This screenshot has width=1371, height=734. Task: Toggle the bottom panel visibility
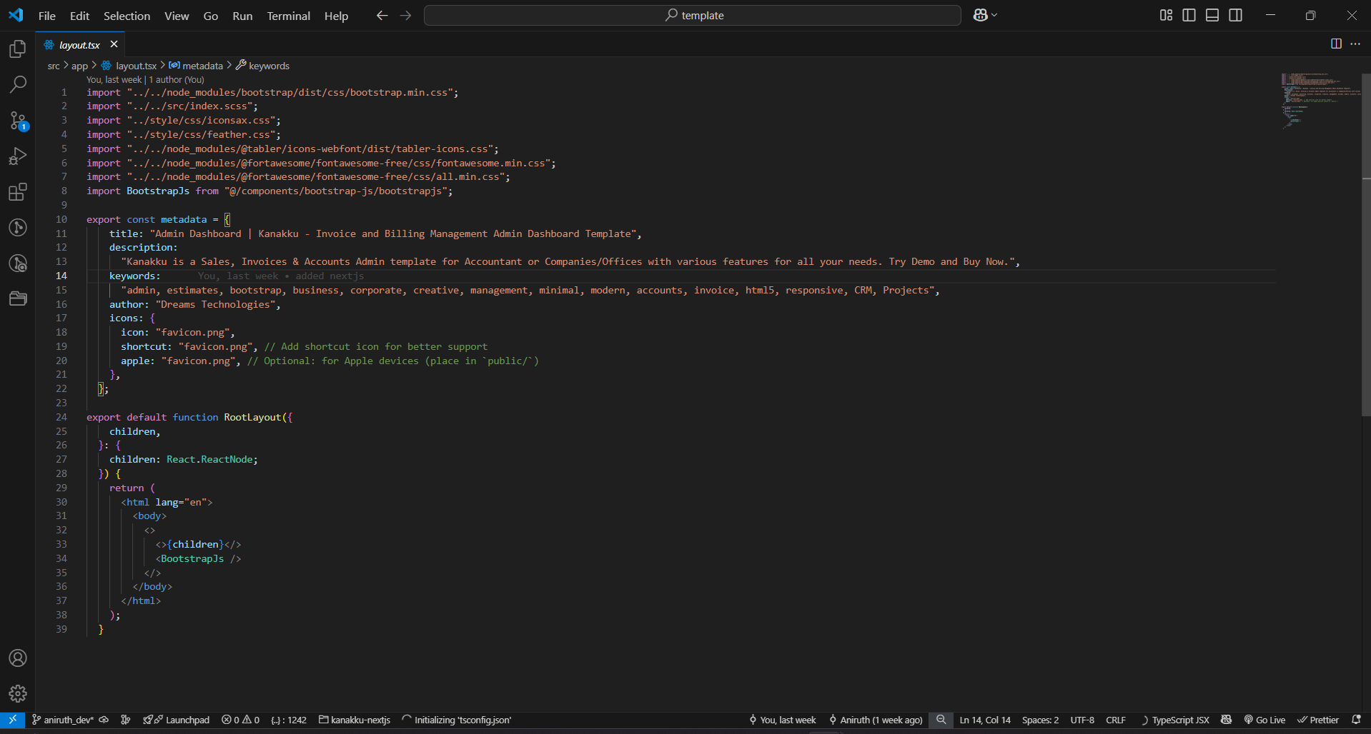click(1212, 15)
